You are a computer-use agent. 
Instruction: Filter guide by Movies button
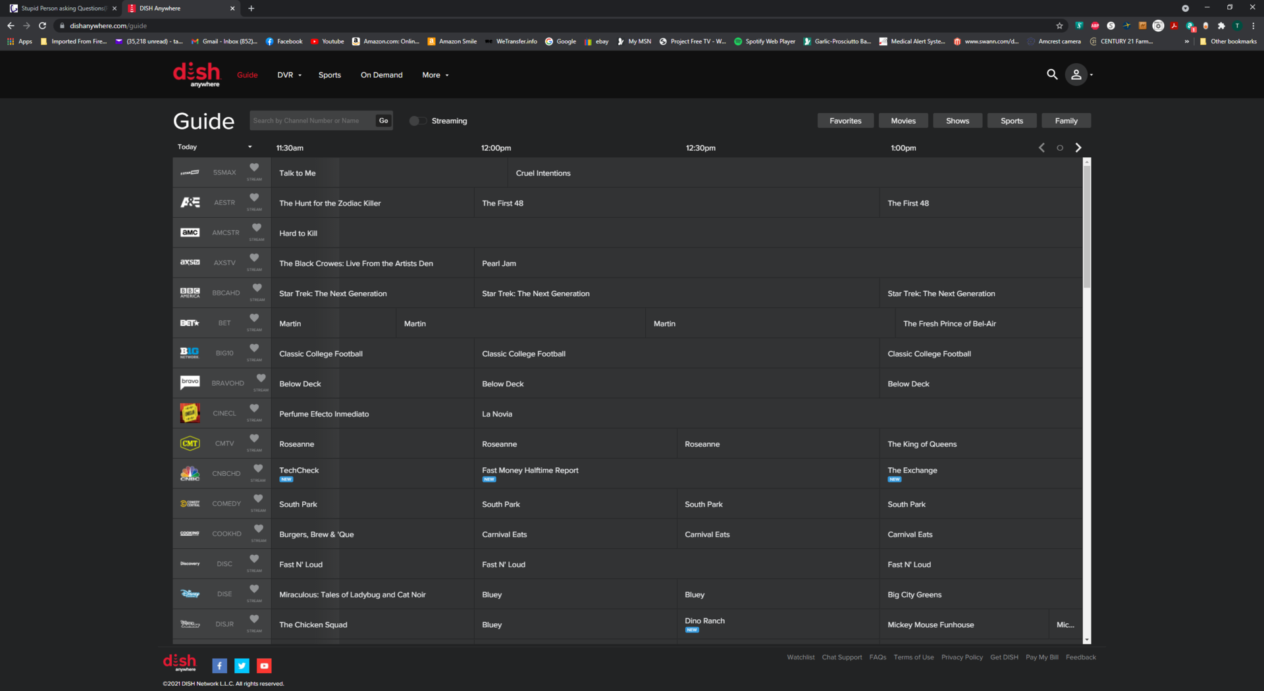[903, 120]
